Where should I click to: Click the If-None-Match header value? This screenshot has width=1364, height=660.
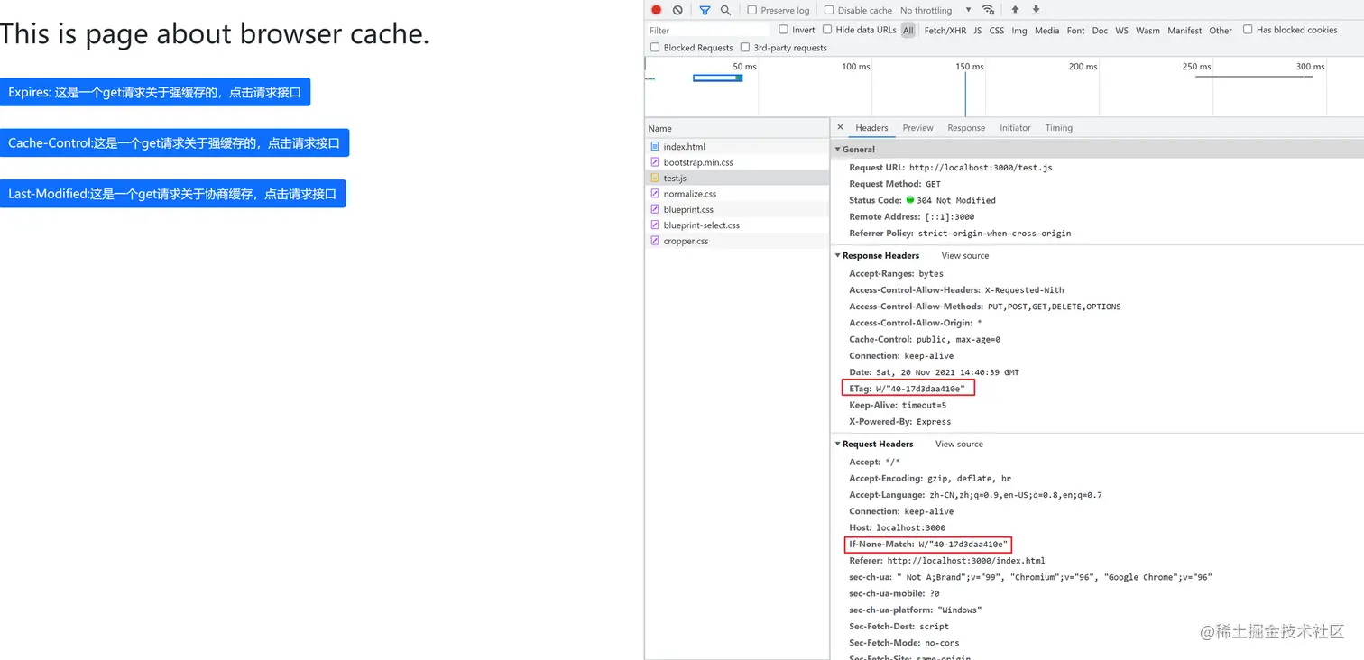tap(963, 545)
